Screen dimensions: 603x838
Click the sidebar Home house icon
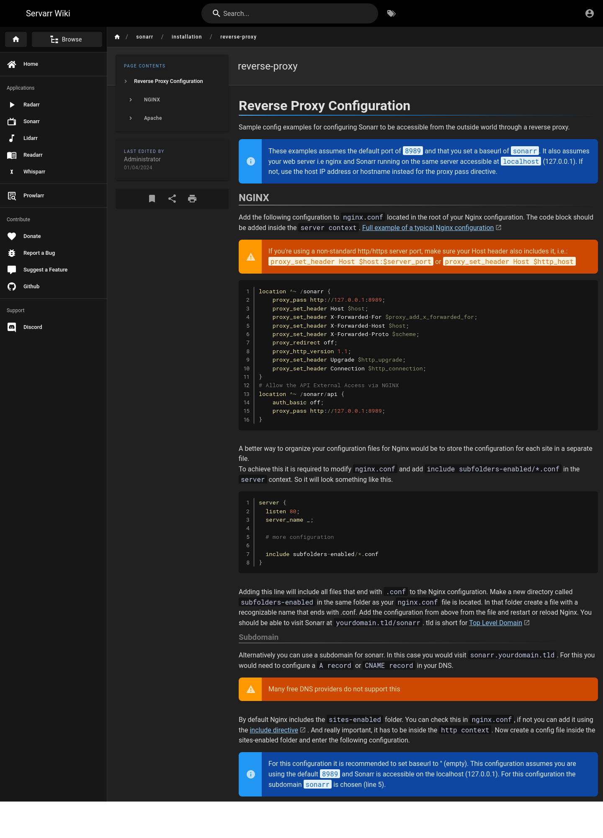pyautogui.click(x=12, y=64)
